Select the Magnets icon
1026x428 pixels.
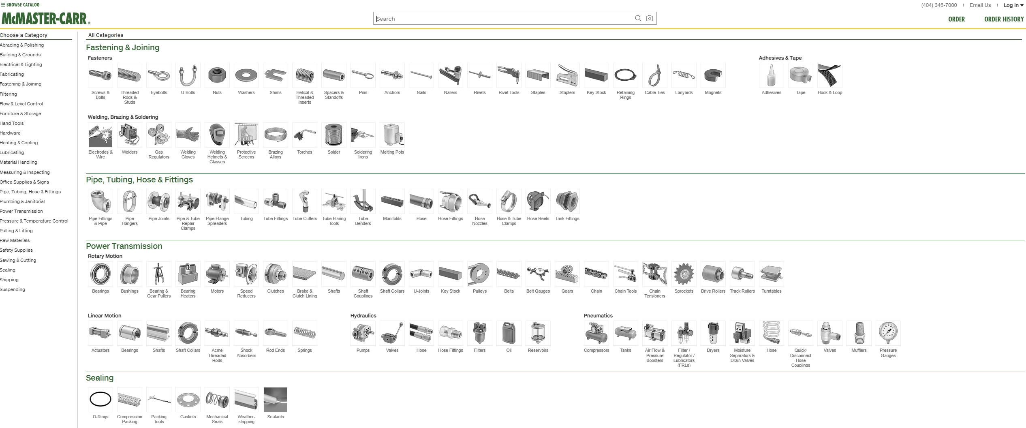tap(713, 75)
